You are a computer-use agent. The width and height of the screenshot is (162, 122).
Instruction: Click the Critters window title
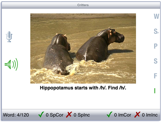pos(83,5)
